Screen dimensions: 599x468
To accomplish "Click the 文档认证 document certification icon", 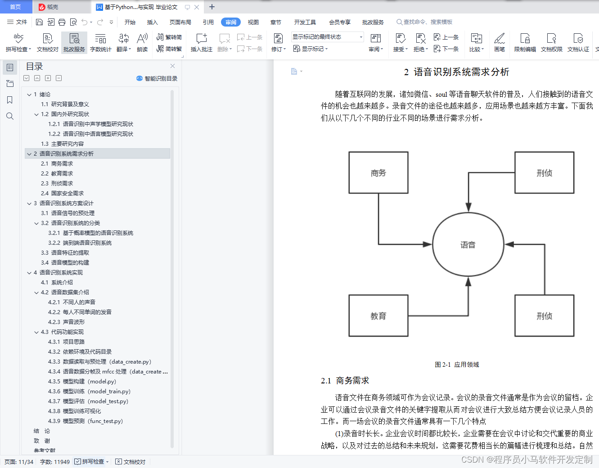I will 578,38.
